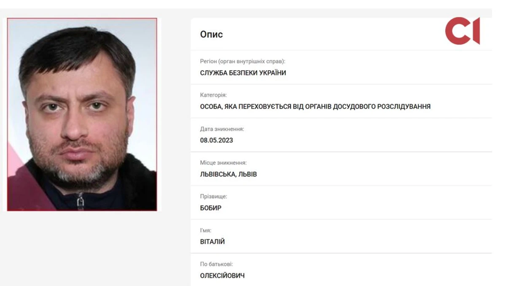506x286 pixels.
Task: Click the 'Категорія' field label
Action: coord(213,95)
